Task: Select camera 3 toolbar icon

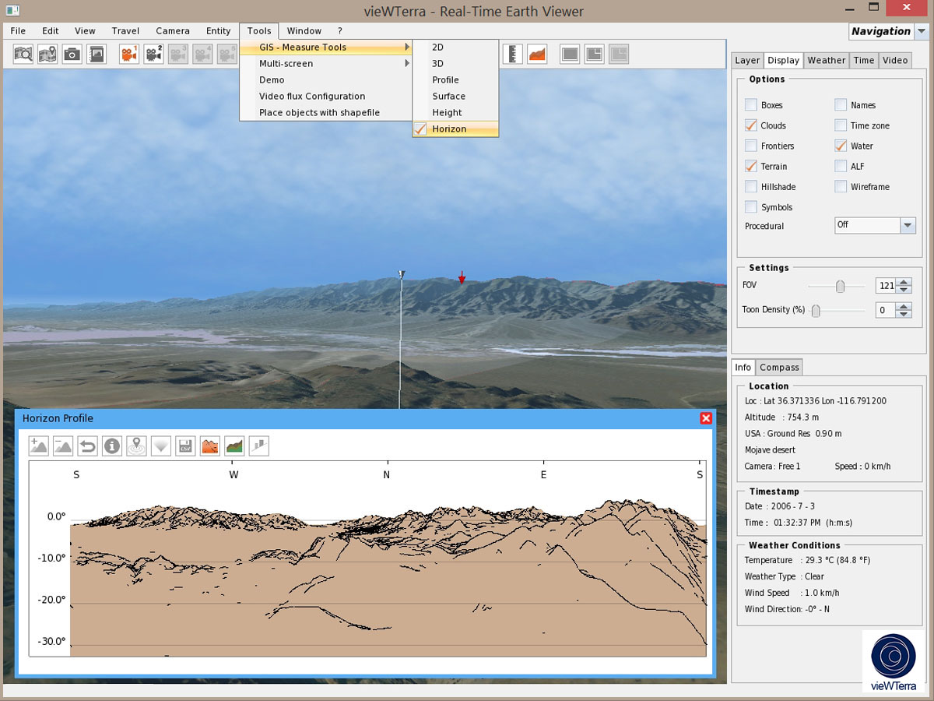Action: click(x=178, y=54)
